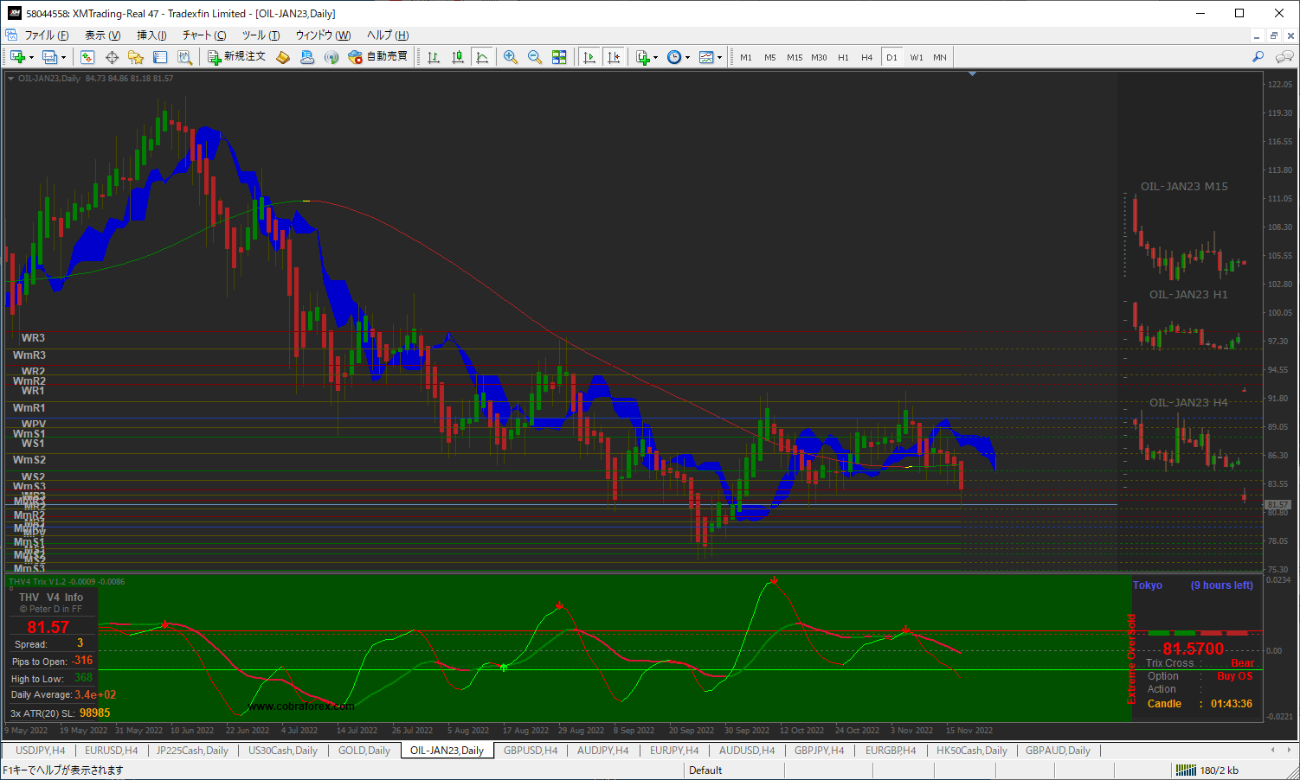Switch to the GOLD,Daily chart tab
1300x780 pixels.
364,751
